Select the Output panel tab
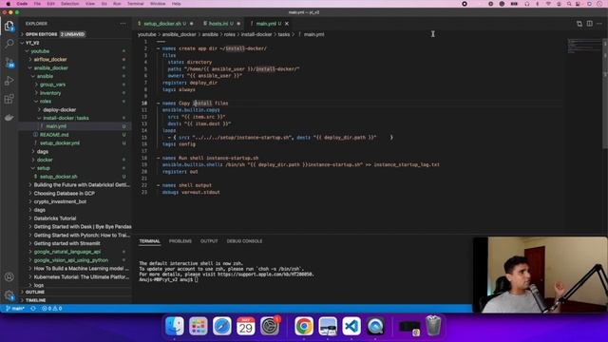Screen dimensions: 608x342 coord(209,241)
